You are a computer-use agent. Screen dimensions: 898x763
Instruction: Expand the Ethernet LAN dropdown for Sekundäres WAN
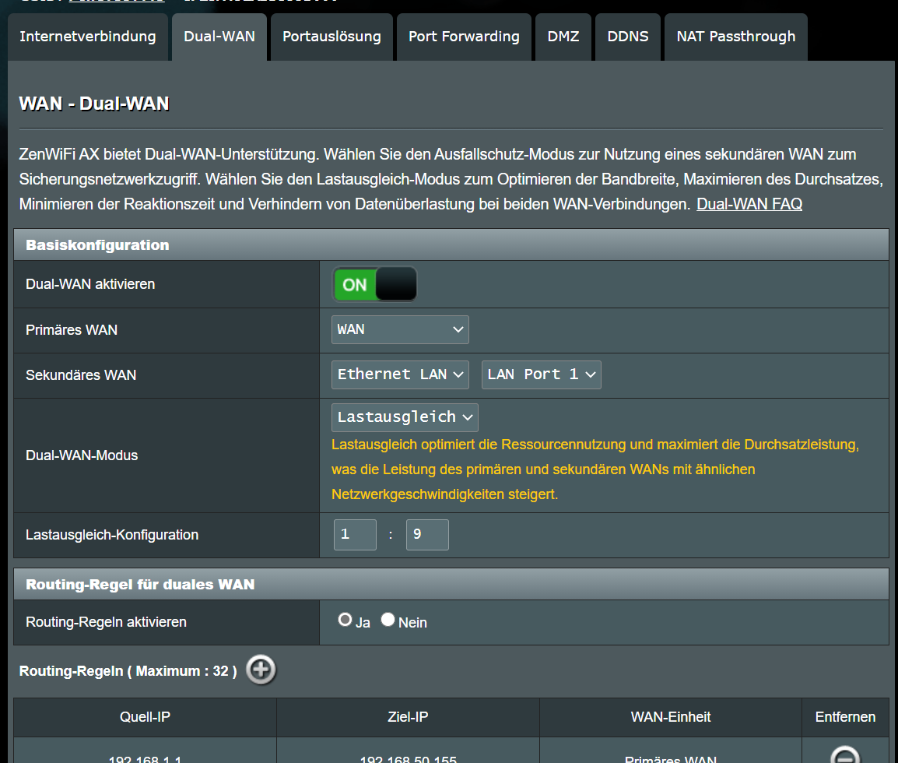[400, 374]
